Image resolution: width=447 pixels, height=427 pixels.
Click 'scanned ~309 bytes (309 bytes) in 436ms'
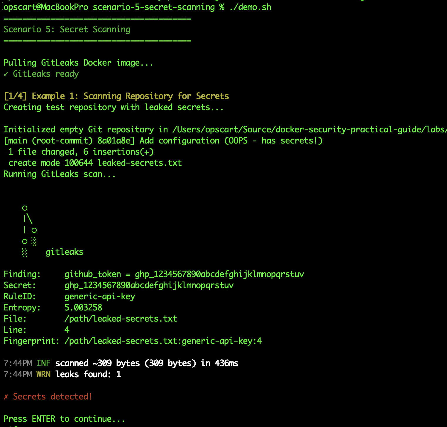(x=147, y=363)
